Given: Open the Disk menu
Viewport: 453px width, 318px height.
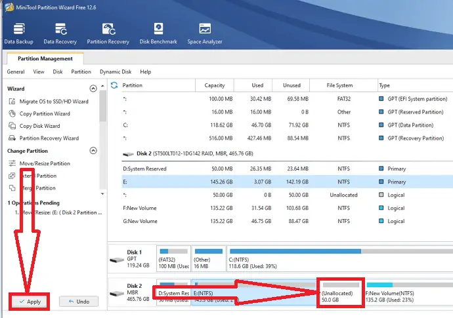Looking at the screenshot, I should 58,71.
